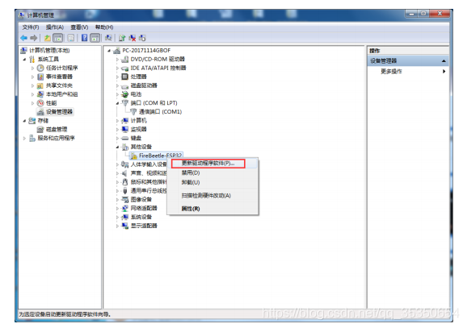This screenshot has height=328, width=467.
Task: Click the DVD/CD-ROM drive icon
Action: coord(125,59)
